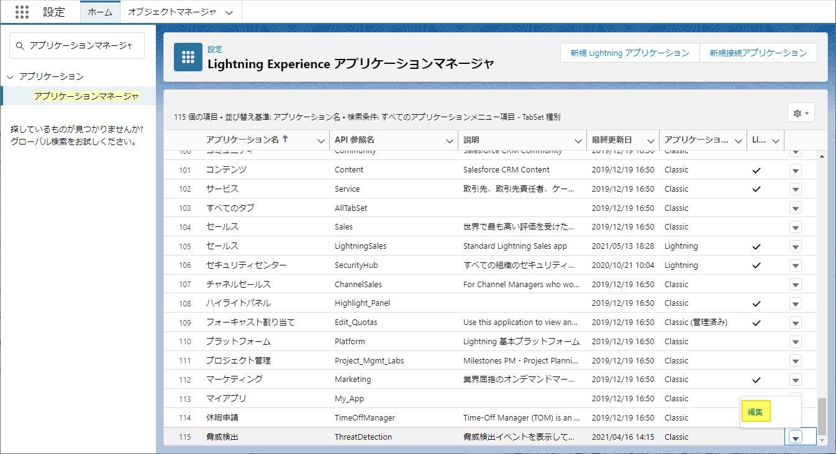Open row actions arrow for マーケティング
Image resolution: width=836 pixels, height=454 pixels.
coord(796,380)
